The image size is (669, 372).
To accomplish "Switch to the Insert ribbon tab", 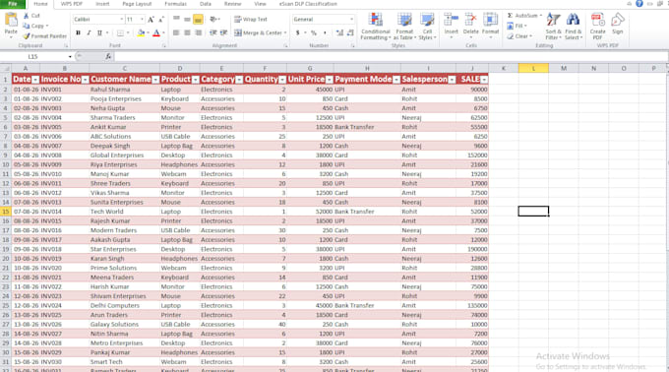I will click(102, 4).
